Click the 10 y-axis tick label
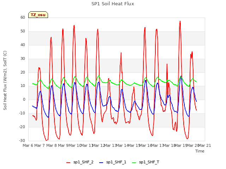Screen dimensions: 226x169 [x=23, y=86]
